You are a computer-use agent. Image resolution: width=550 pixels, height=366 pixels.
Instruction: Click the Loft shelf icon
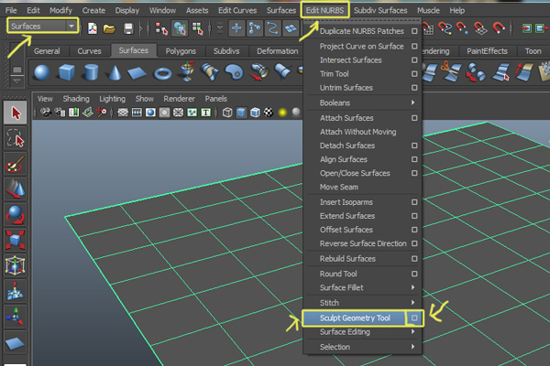pyautogui.click(x=211, y=71)
